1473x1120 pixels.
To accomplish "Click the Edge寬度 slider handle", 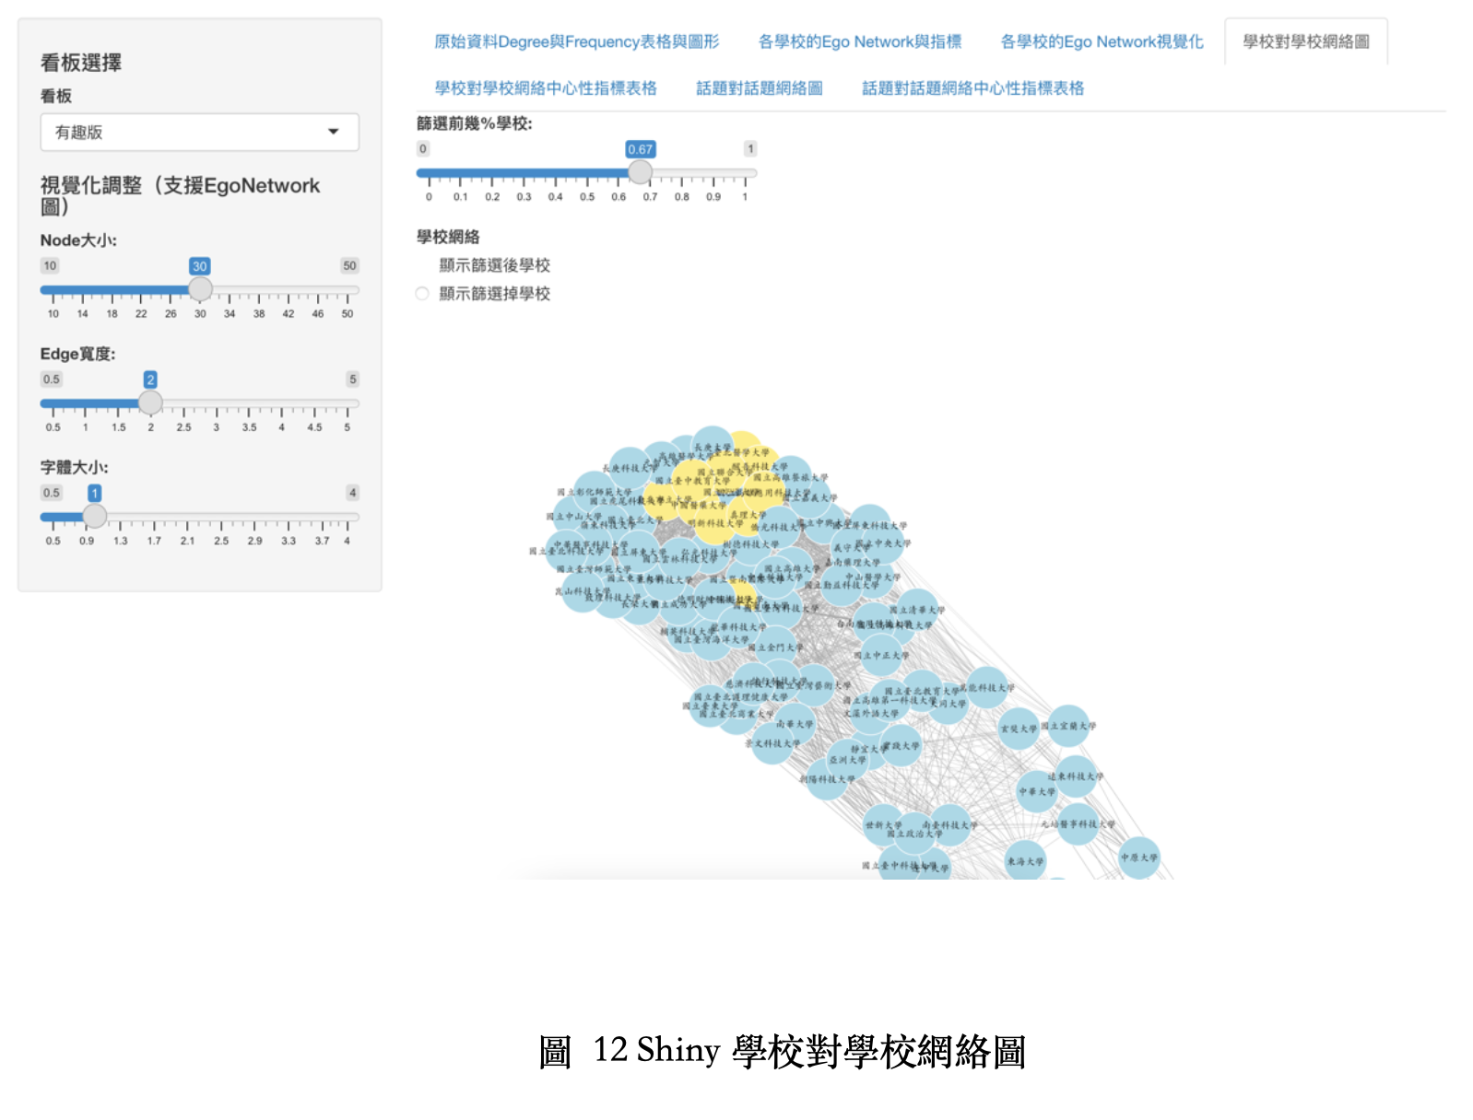I will click(x=150, y=402).
